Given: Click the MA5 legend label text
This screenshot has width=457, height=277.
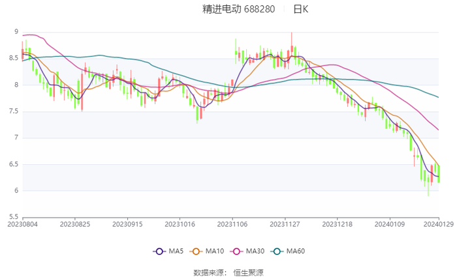Looking at the screenshot, I should click(175, 252).
